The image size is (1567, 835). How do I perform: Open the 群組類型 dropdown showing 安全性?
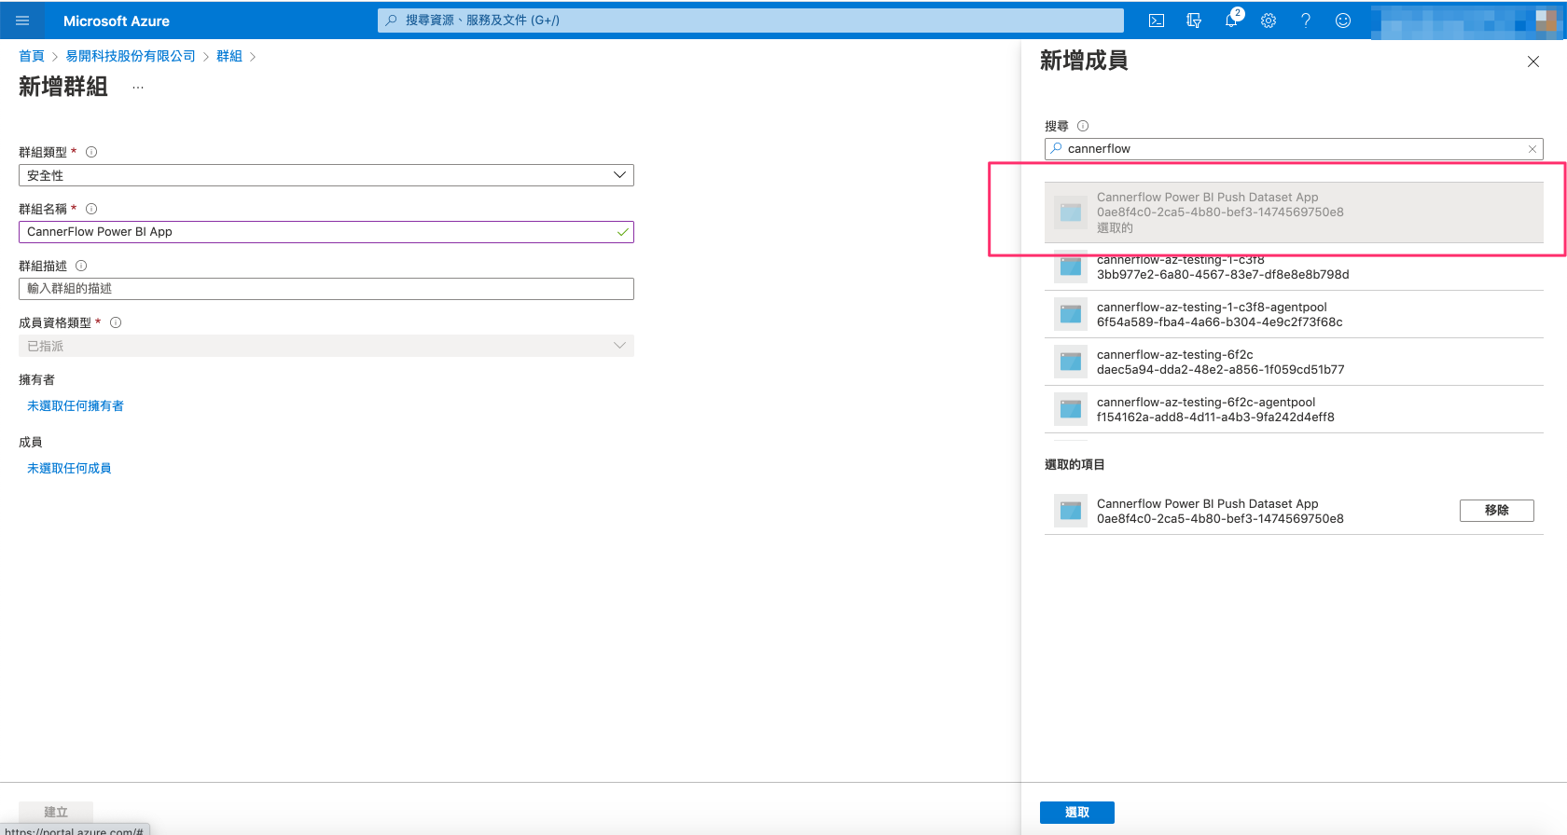(326, 175)
